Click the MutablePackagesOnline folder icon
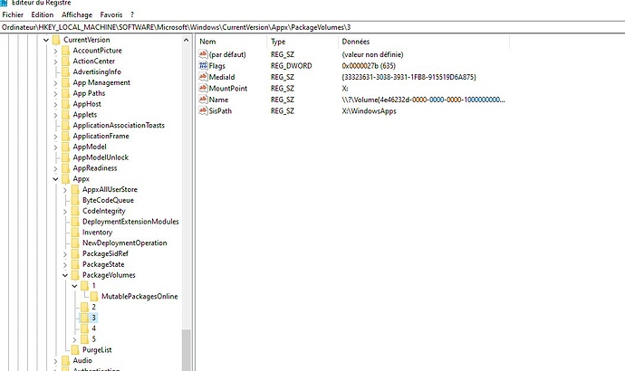This screenshot has width=625, height=371. [x=94, y=296]
